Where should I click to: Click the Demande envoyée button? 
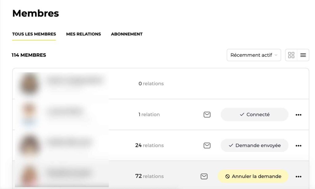tap(254, 145)
